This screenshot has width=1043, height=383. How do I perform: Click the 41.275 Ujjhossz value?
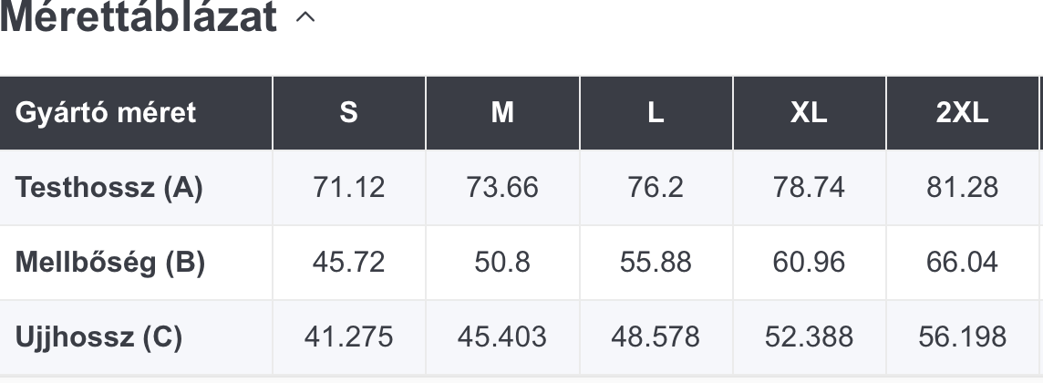348,337
